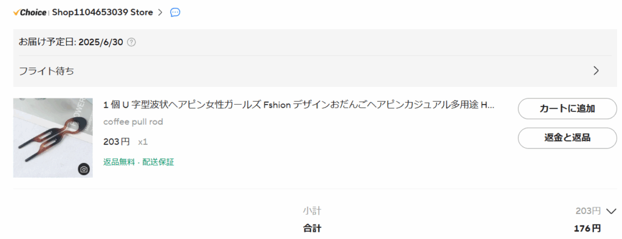The image size is (622, 239).
Task: Open the フライト待ち shipping status row
Action: click(x=315, y=71)
